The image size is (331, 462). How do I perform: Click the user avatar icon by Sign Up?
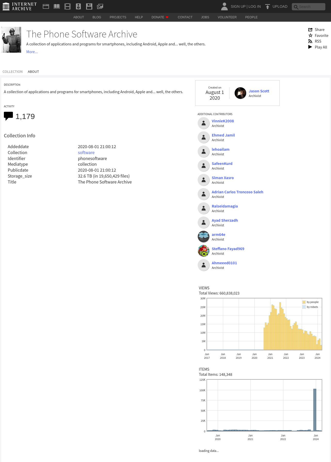(224, 6)
